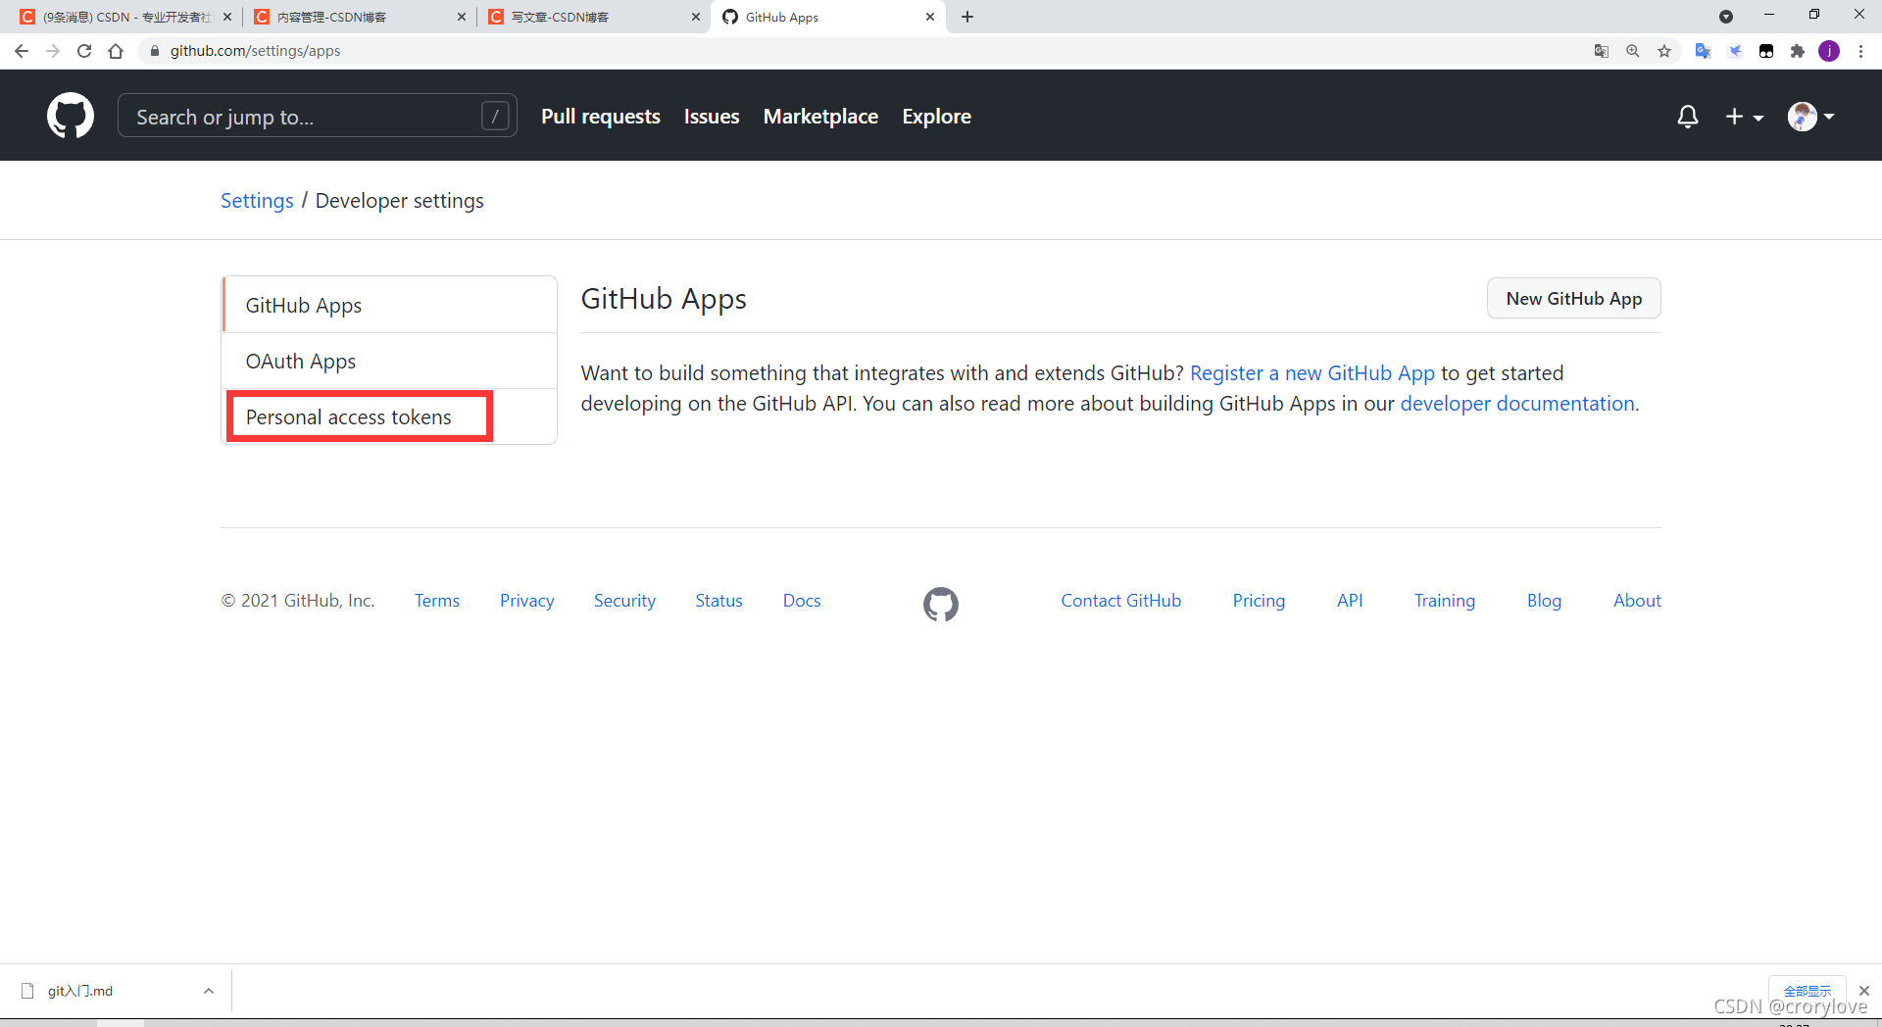Viewport: 1882px width, 1027px height.
Task: Click the slash shortcut key icon in search
Action: [496, 117]
